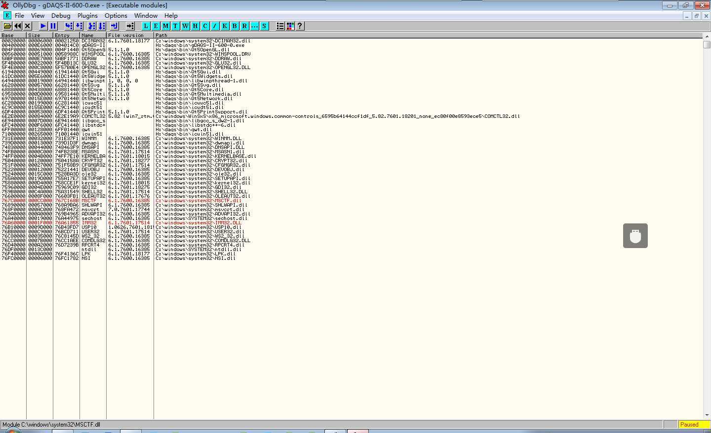Click the vertical scrollbar up arrow
This screenshot has height=433, width=711.
pos(707,36)
